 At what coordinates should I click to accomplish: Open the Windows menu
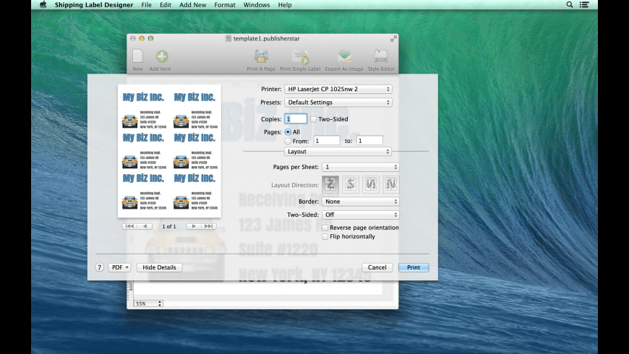[257, 5]
